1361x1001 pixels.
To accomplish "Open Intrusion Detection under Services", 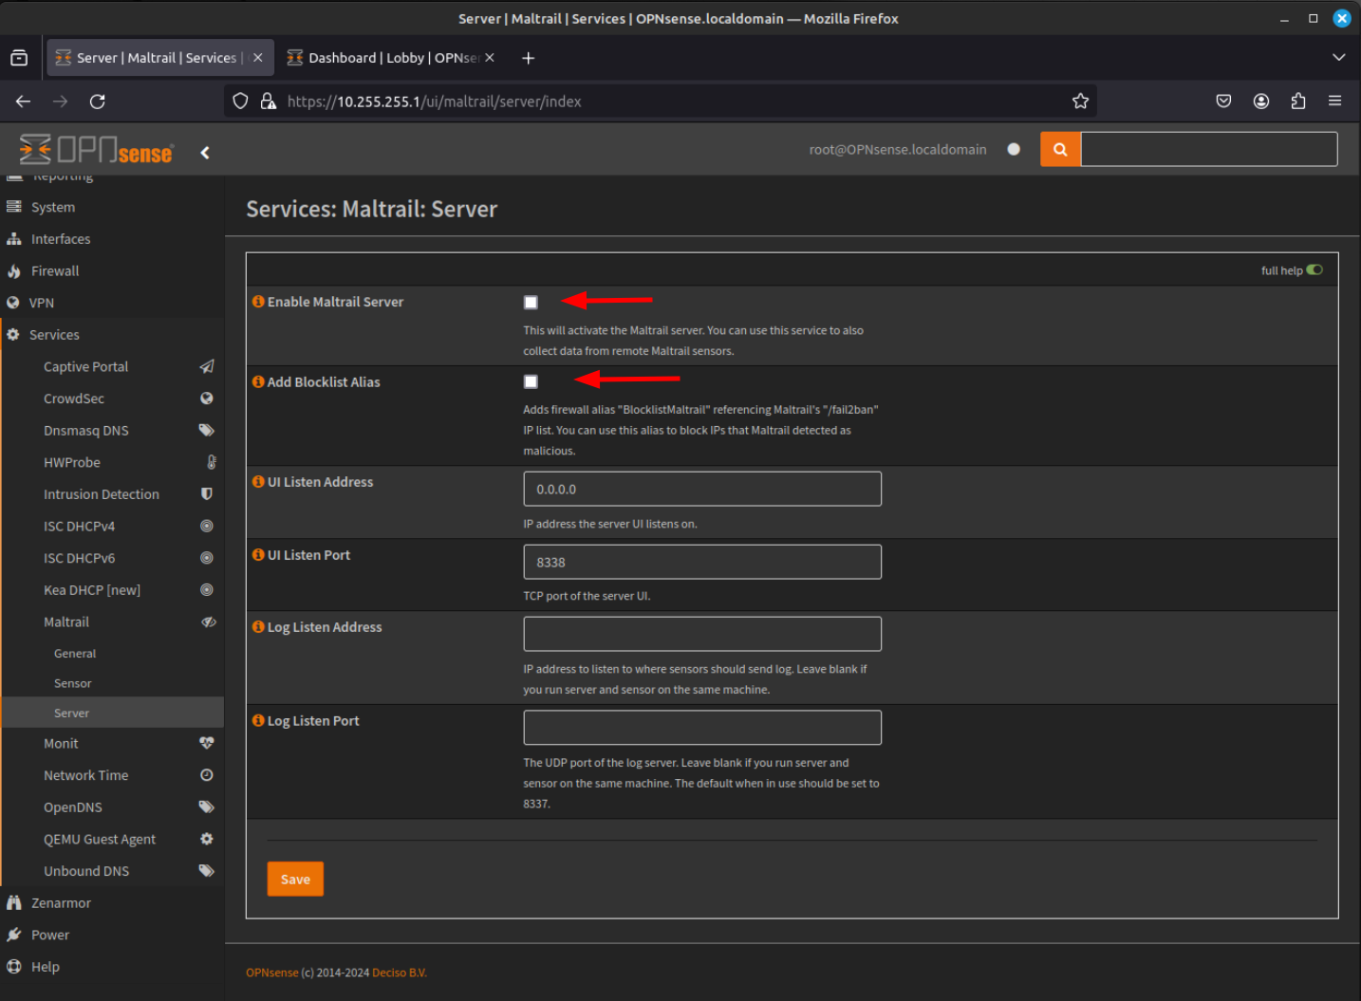I will click(x=112, y=494).
